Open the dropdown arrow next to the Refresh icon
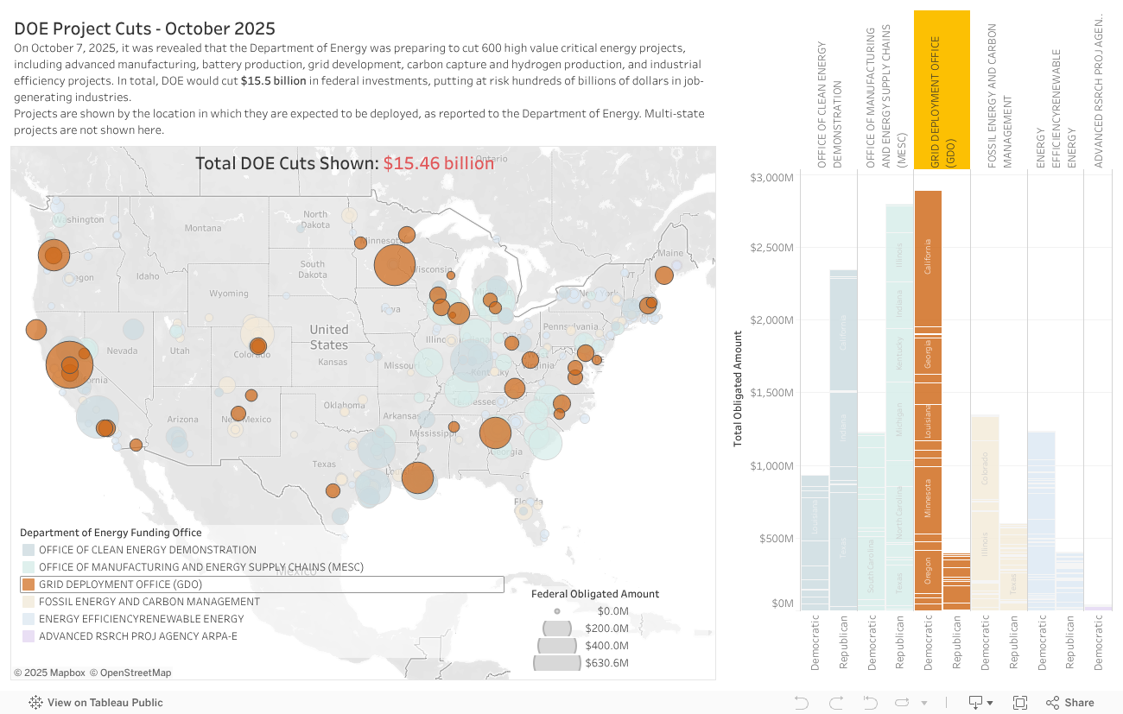This screenshot has height=714, width=1123. [923, 702]
